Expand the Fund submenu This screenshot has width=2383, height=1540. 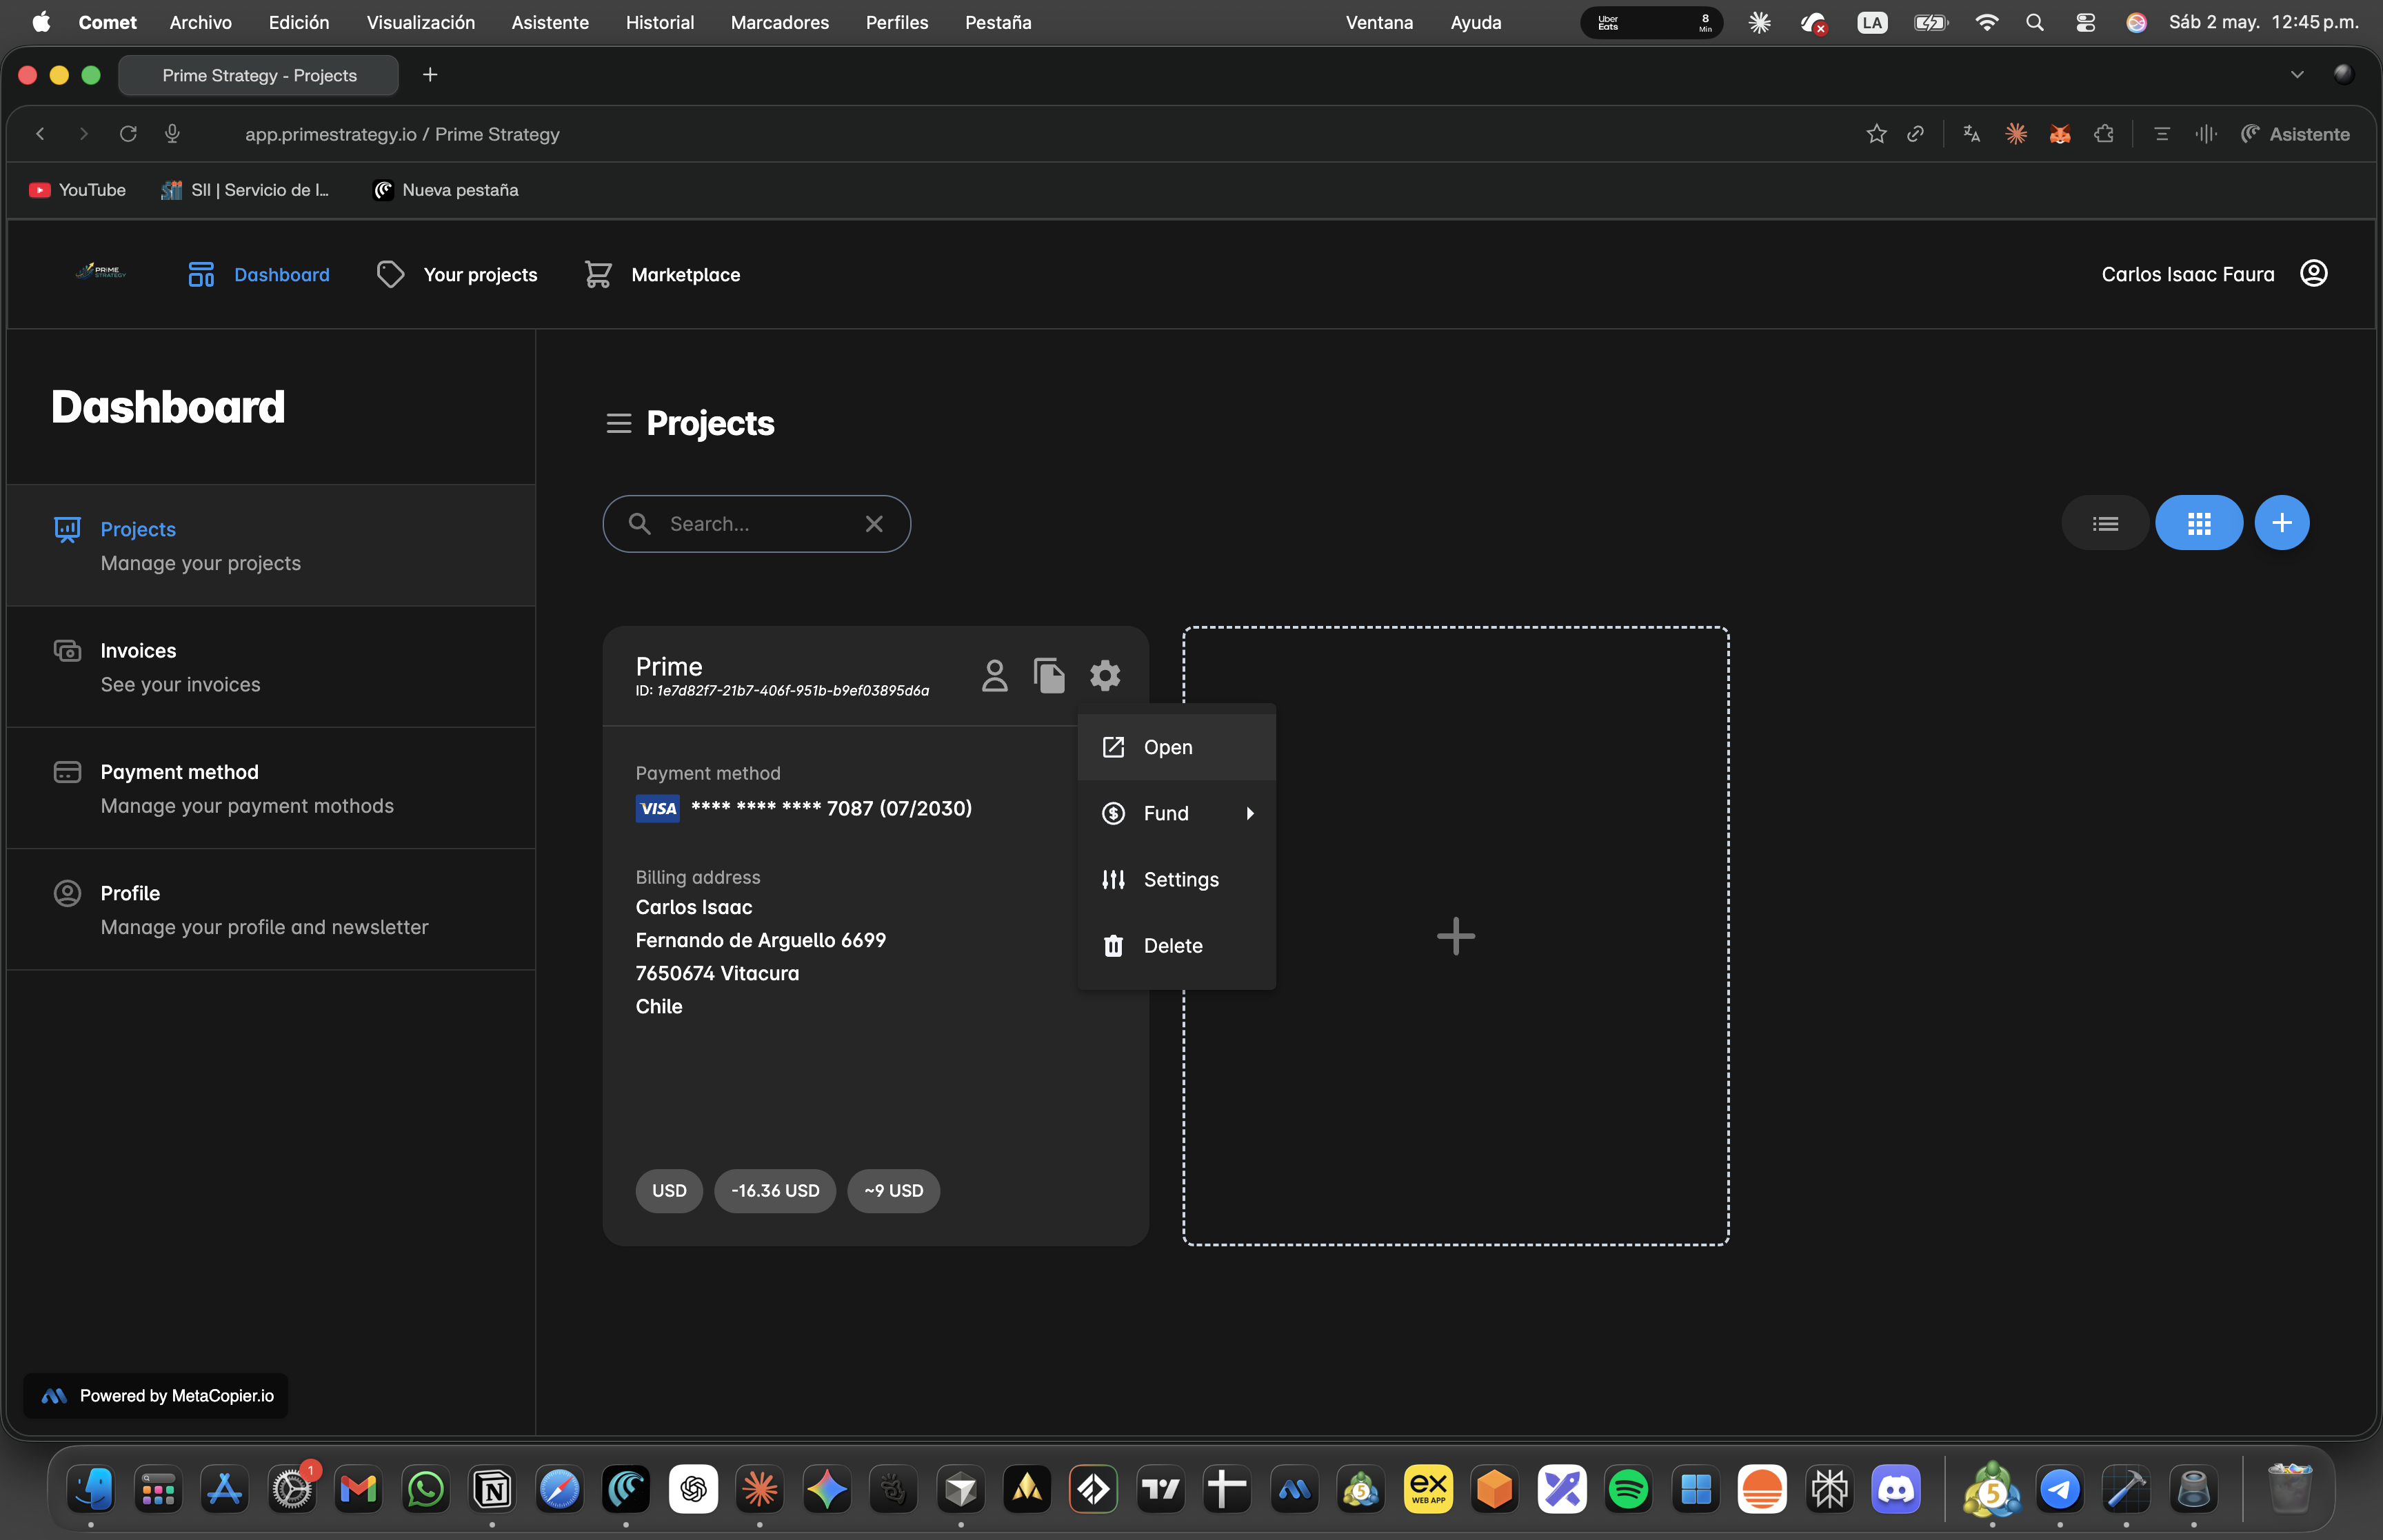(x=1176, y=814)
